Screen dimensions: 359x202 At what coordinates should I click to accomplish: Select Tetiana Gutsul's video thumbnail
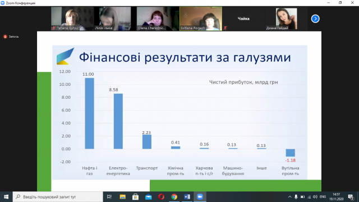click(x=72, y=19)
